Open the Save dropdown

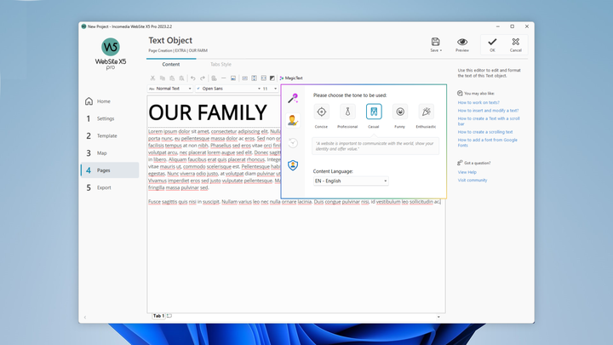pos(436,44)
